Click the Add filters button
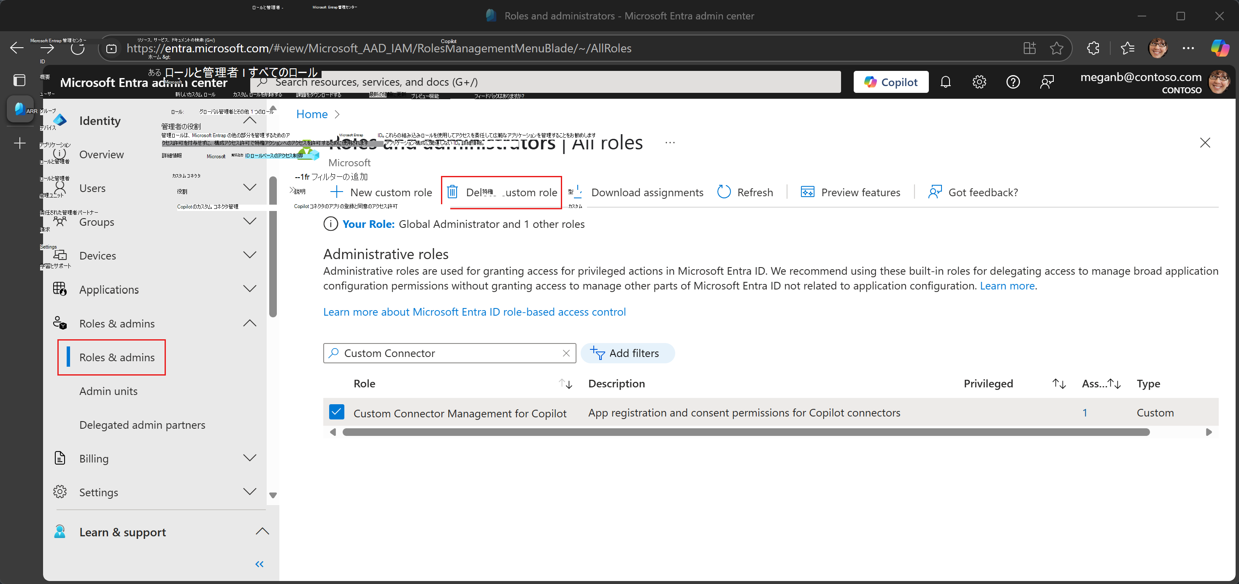1239x584 pixels. coord(628,353)
